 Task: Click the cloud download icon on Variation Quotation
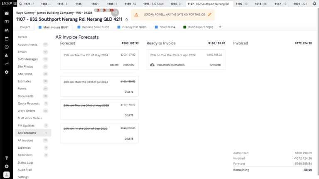(152, 65)
